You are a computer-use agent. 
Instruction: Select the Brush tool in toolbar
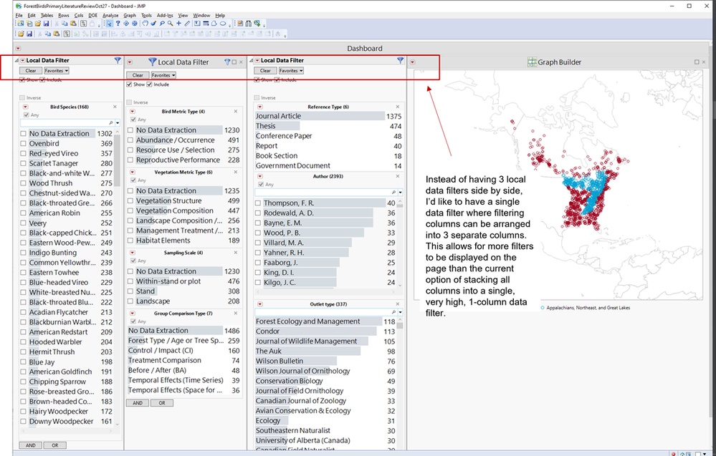pyautogui.click(x=153, y=24)
